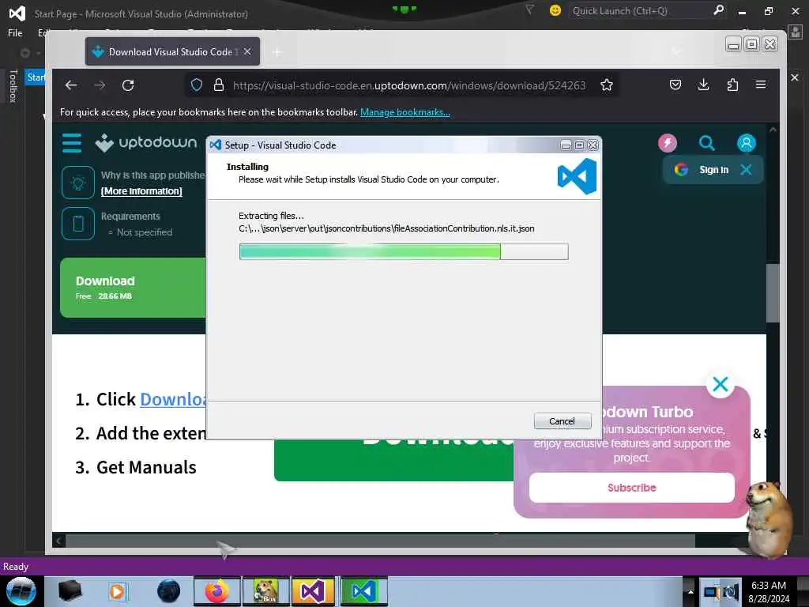Click the page vertical scrollbar thumb
Image resolution: width=809 pixels, height=607 pixels.
[773, 293]
